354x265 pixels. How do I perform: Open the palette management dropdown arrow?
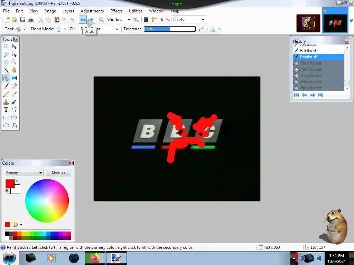[x=21, y=225]
